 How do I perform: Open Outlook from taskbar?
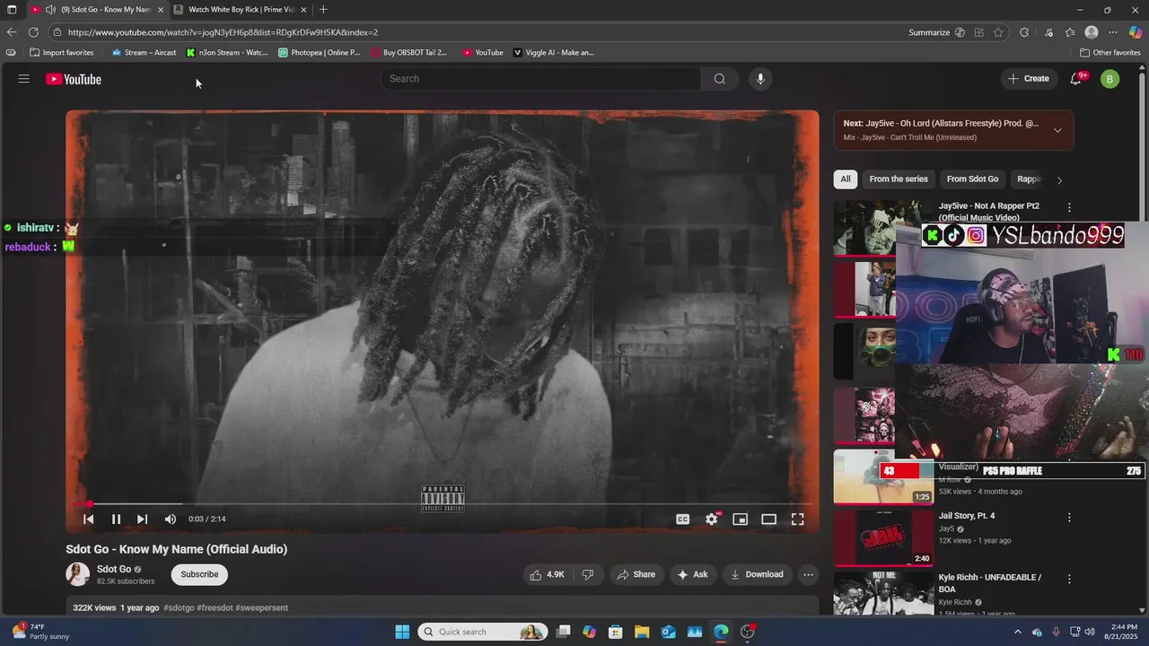pos(668,632)
